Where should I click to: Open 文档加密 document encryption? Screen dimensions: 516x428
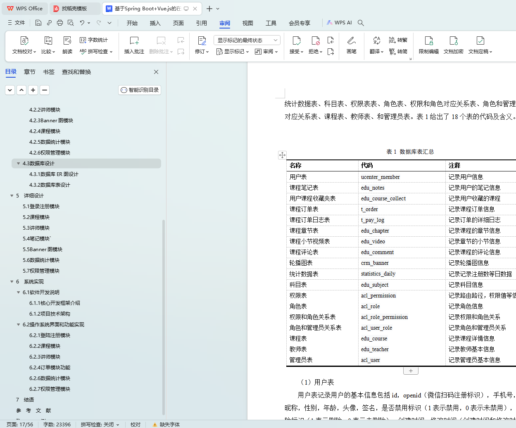pos(454,45)
